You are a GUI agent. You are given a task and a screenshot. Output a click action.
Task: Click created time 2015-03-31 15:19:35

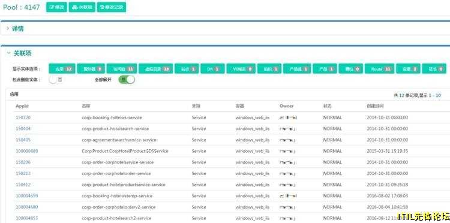[x=387, y=151]
